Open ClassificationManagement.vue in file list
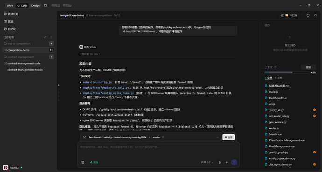This screenshot has width=322, height=172. [x=287, y=140]
